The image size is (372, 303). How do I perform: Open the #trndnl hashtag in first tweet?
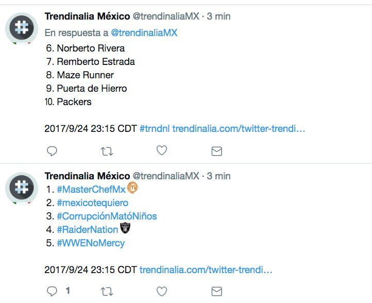click(155, 128)
